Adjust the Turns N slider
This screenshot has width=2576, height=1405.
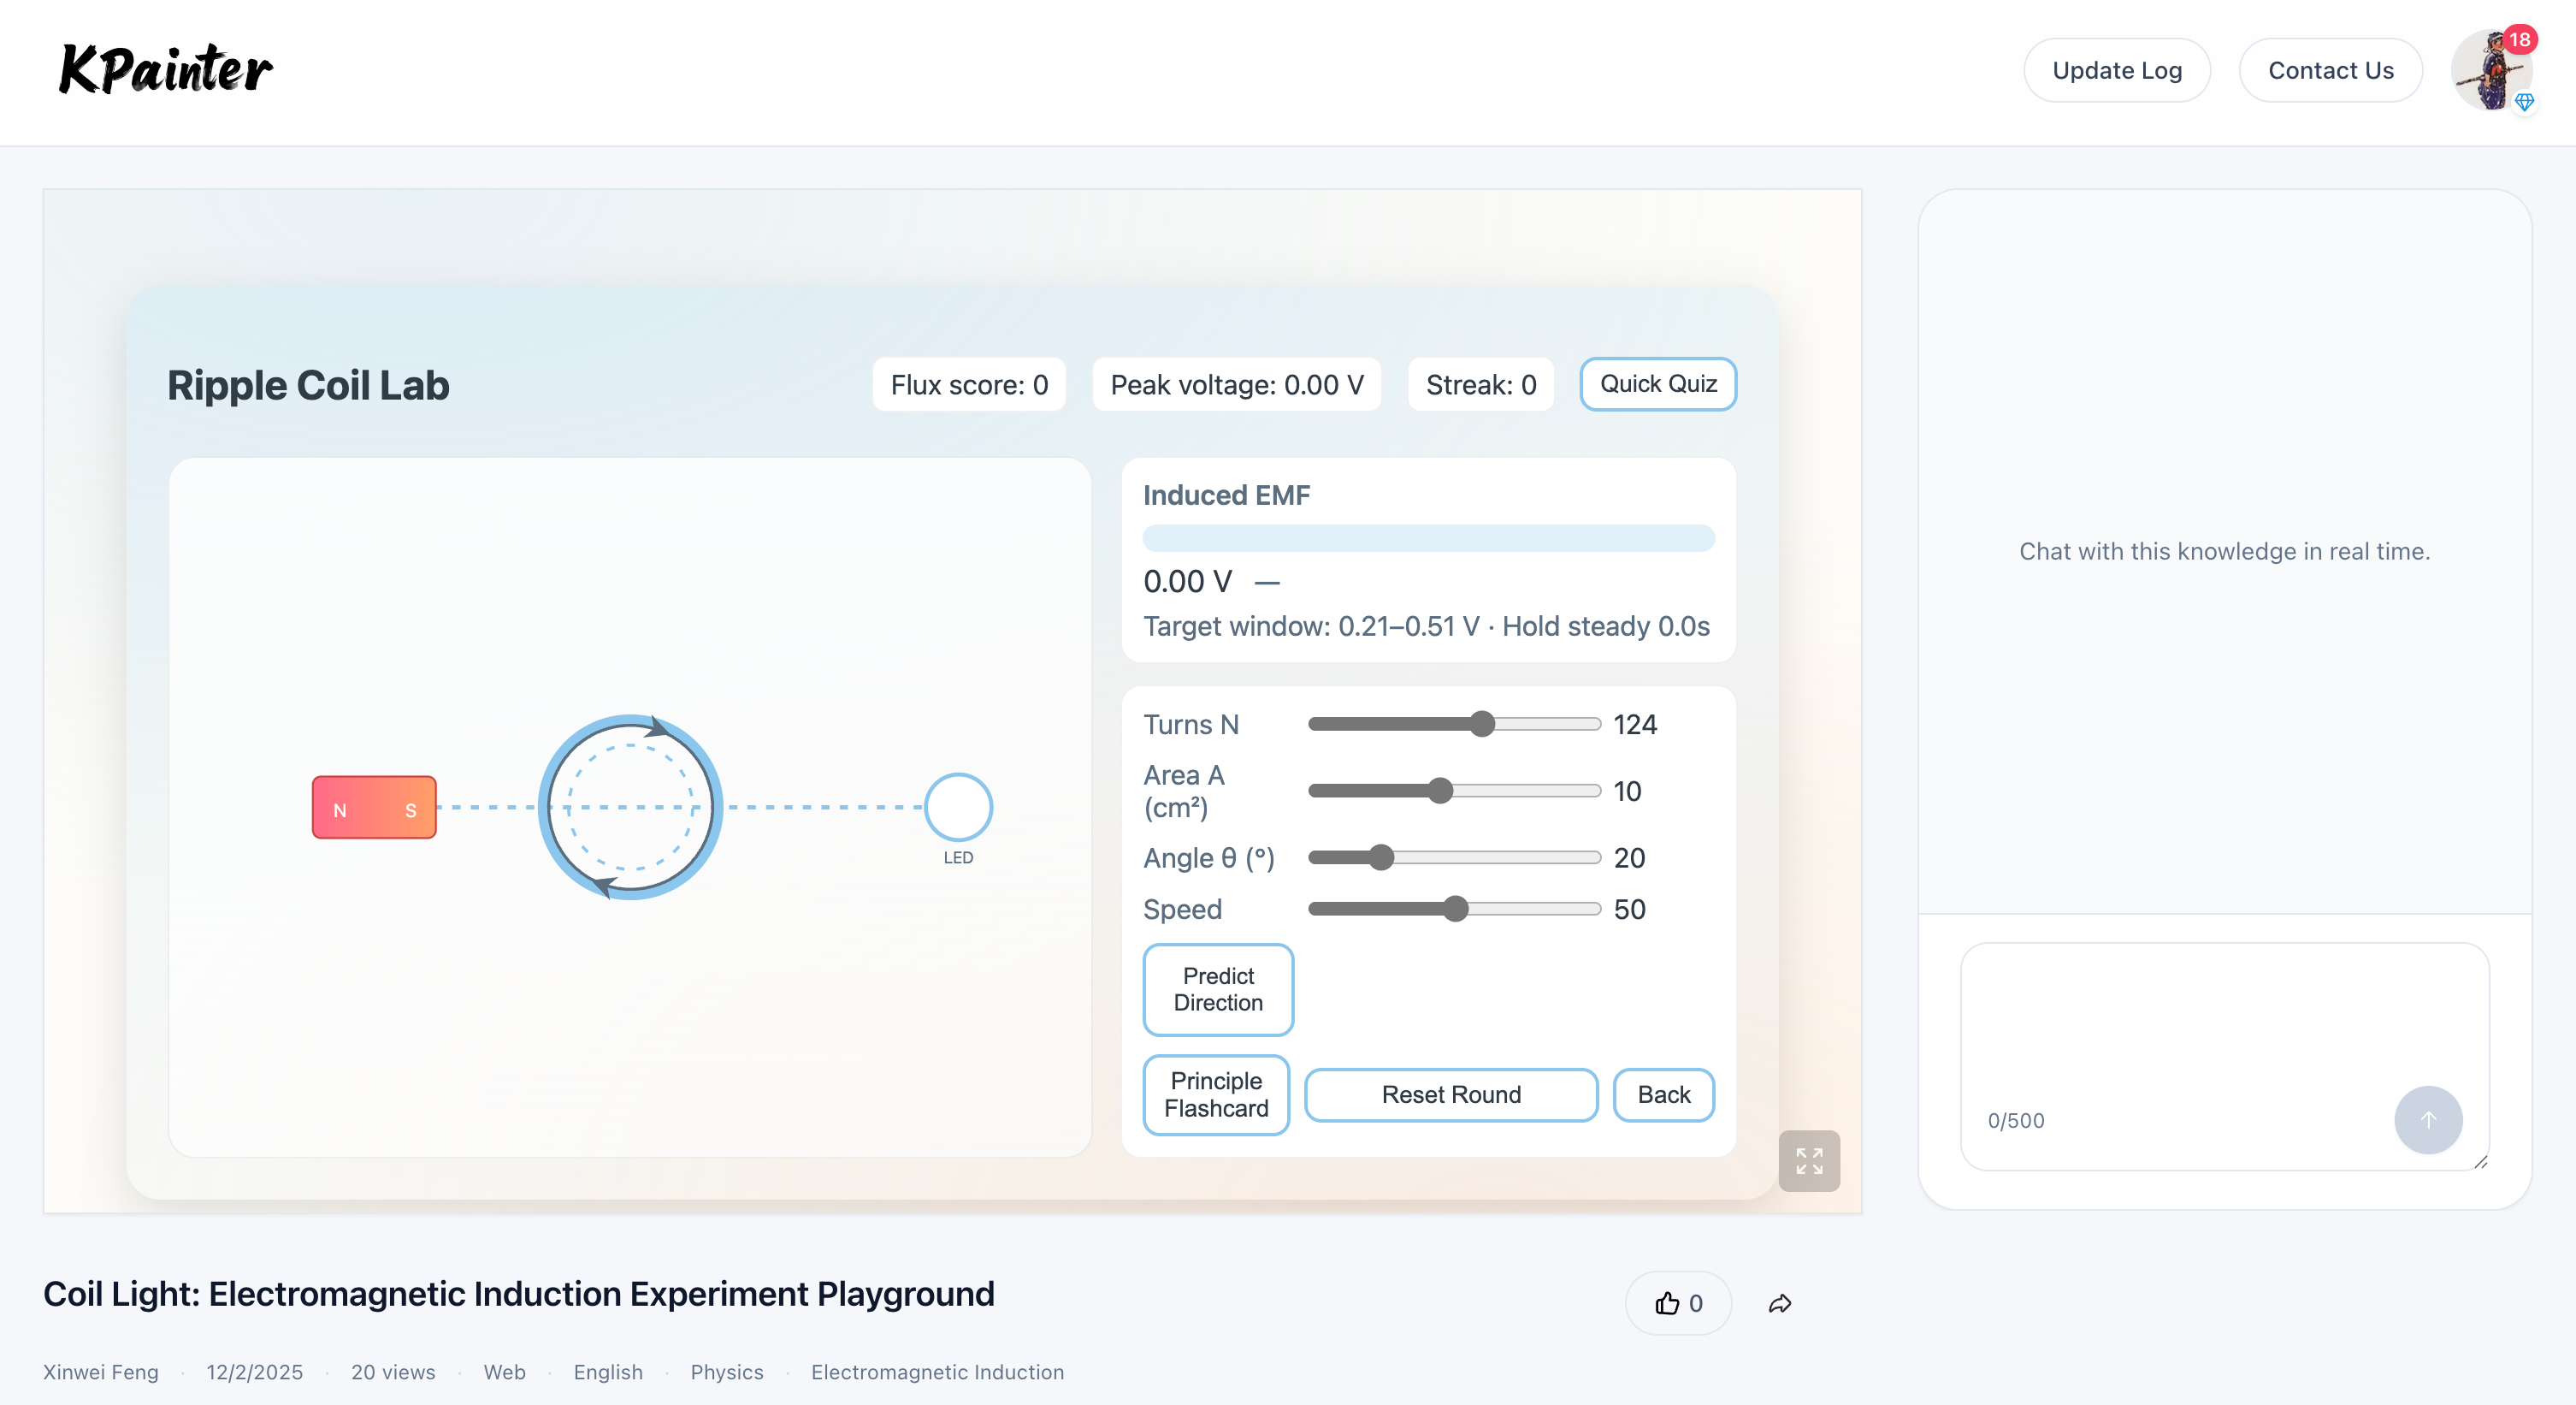(x=1482, y=724)
